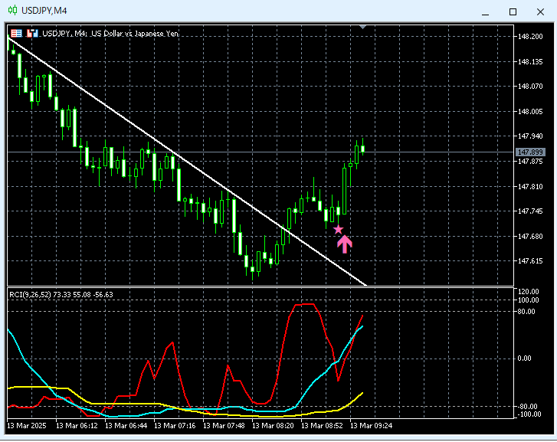Click time axis label 13 Mar 06:44
The image size is (557, 442).
[126, 426]
